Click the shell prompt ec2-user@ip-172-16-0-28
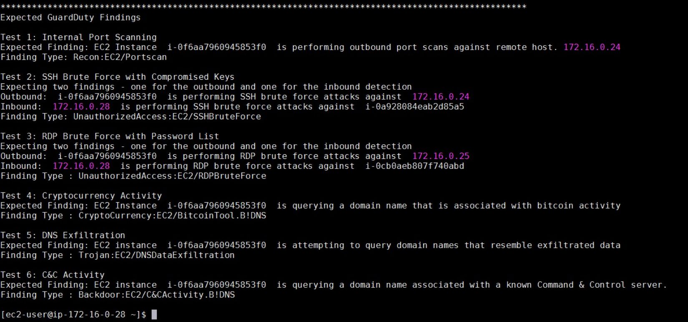The height and width of the screenshot is (322, 688). point(65,314)
